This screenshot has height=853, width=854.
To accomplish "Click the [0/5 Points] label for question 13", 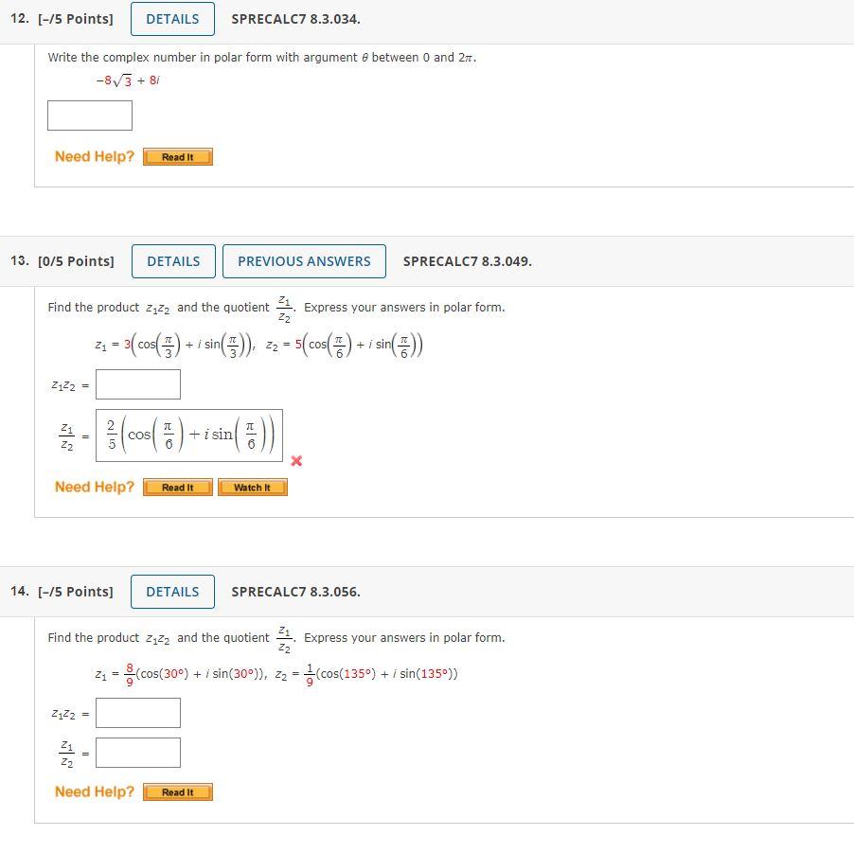I will click(75, 260).
